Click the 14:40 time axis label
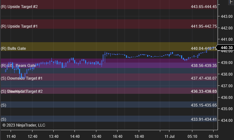Screen dimensions: 234x140 click(75, 136)
